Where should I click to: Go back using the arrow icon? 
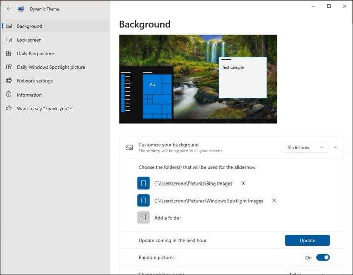[x=9, y=9]
